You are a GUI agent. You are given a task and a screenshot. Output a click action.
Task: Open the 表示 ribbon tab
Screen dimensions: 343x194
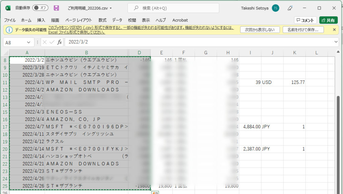click(146, 20)
